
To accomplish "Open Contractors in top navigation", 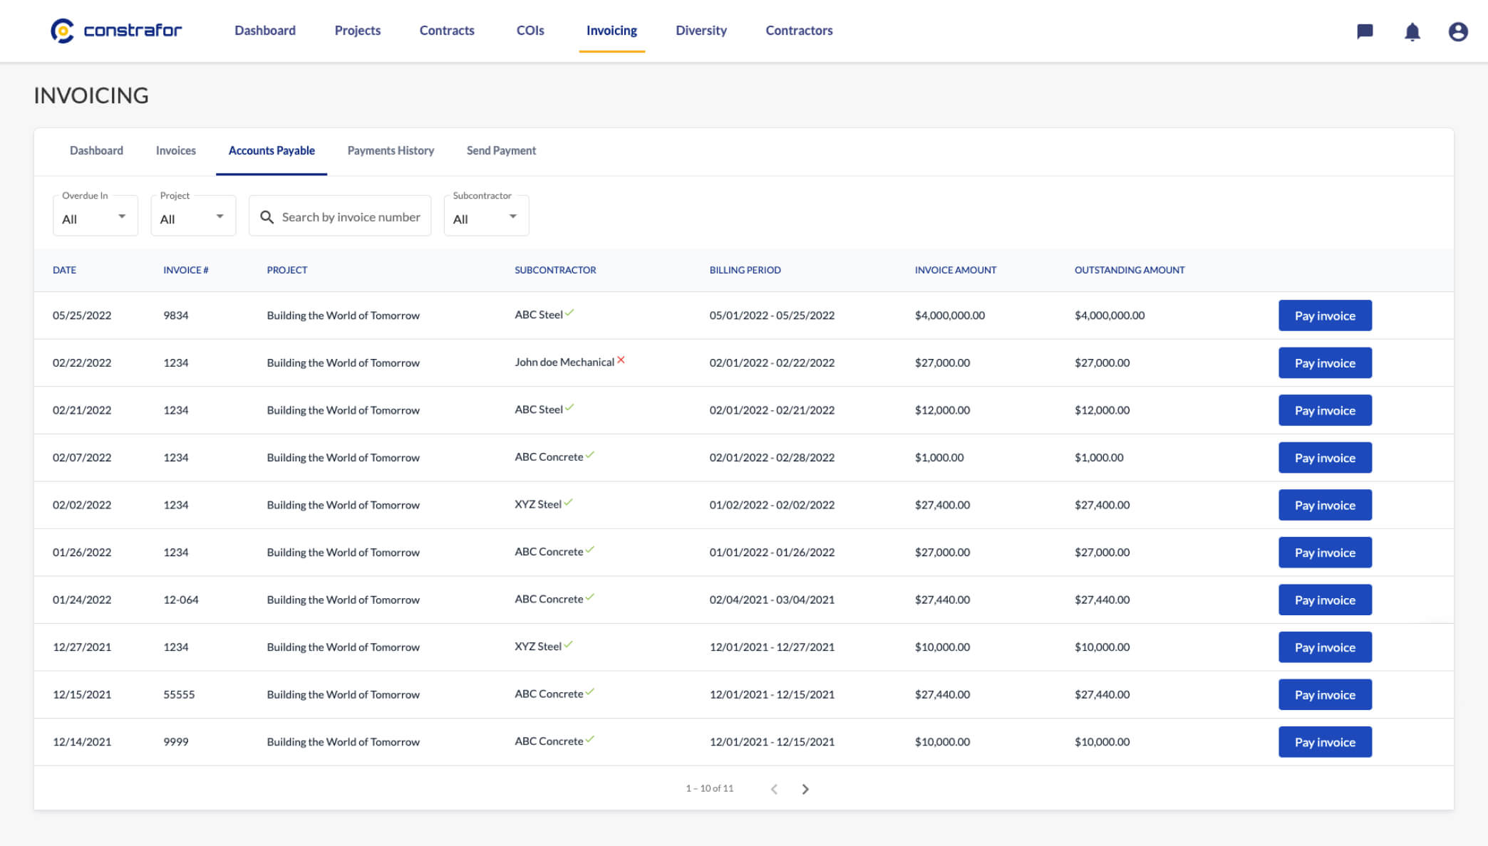I will tap(799, 31).
